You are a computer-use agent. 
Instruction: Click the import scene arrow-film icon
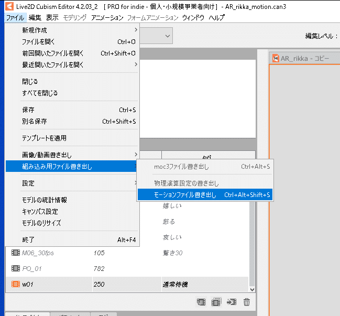[232, 302]
